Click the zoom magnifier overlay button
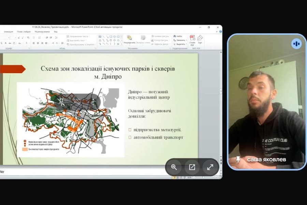Viewport: 307px width, 205px height. 174,167
